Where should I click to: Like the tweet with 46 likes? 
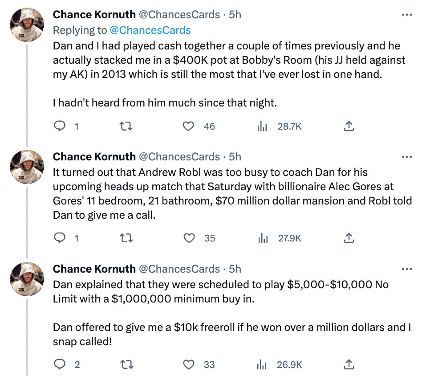pos(190,127)
